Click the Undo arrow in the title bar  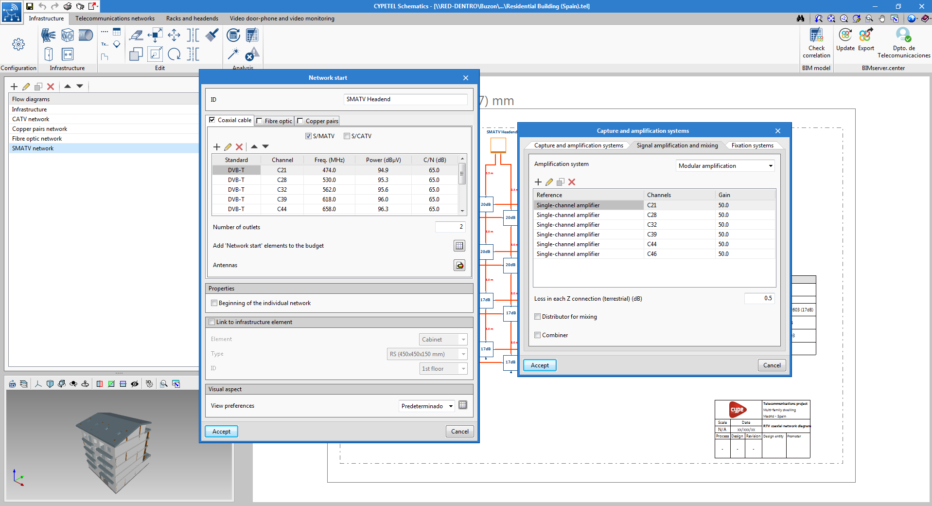click(42, 6)
